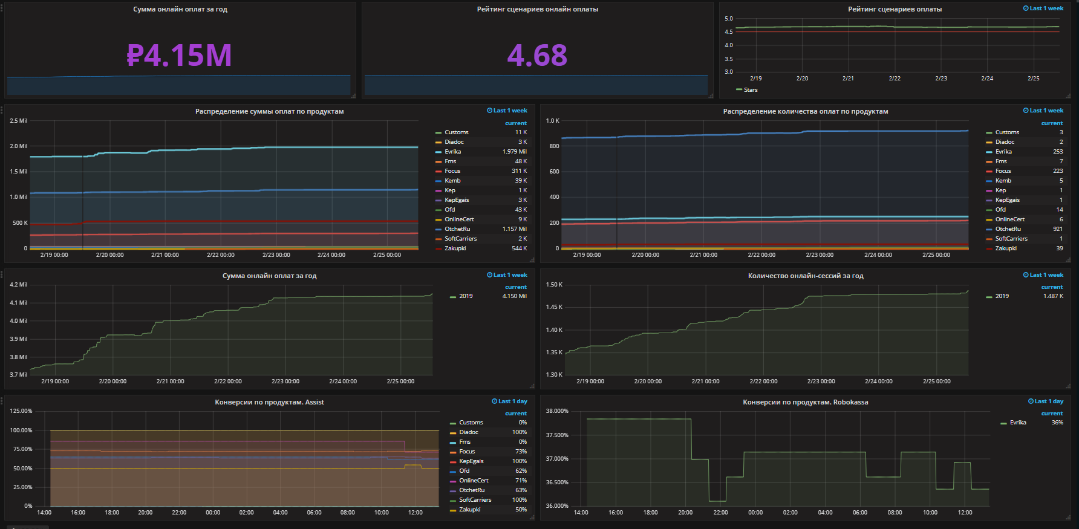Viewport: 1079px width, 529px height.
Task: Open Конверсии по продуктам. Robokassa title menu
Action: [x=806, y=402]
